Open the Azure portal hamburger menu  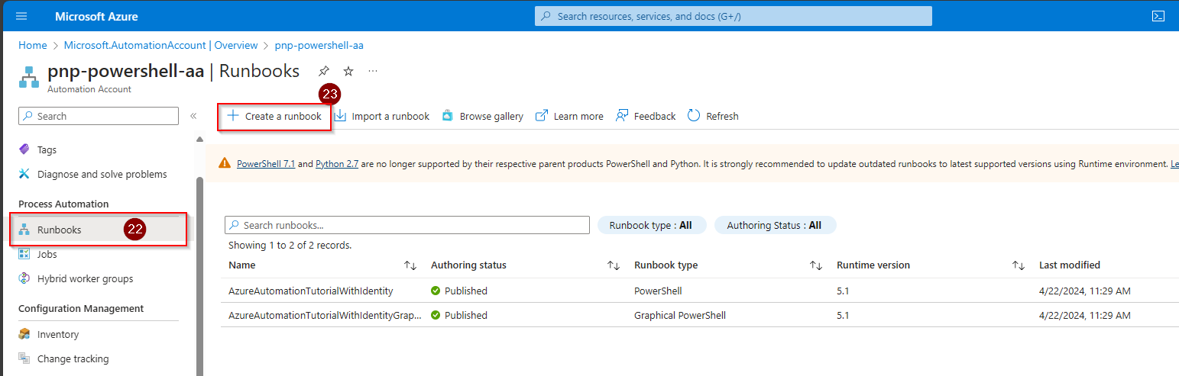pyautogui.click(x=21, y=16)
